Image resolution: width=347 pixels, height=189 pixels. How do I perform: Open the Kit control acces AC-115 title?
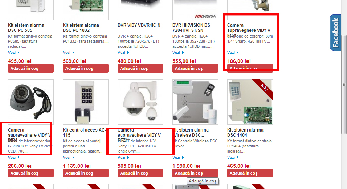84,133
